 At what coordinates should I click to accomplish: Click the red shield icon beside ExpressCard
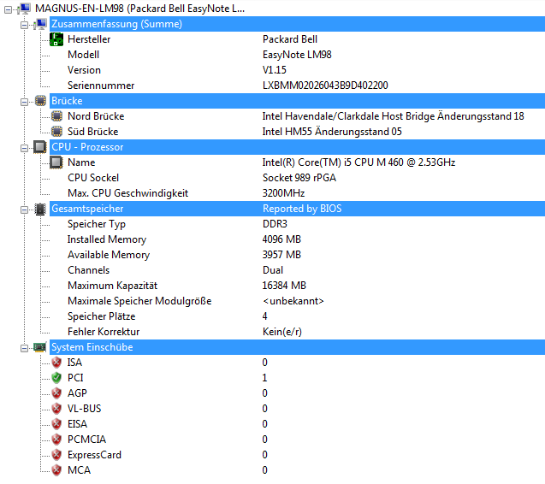(x=56, y=454)
